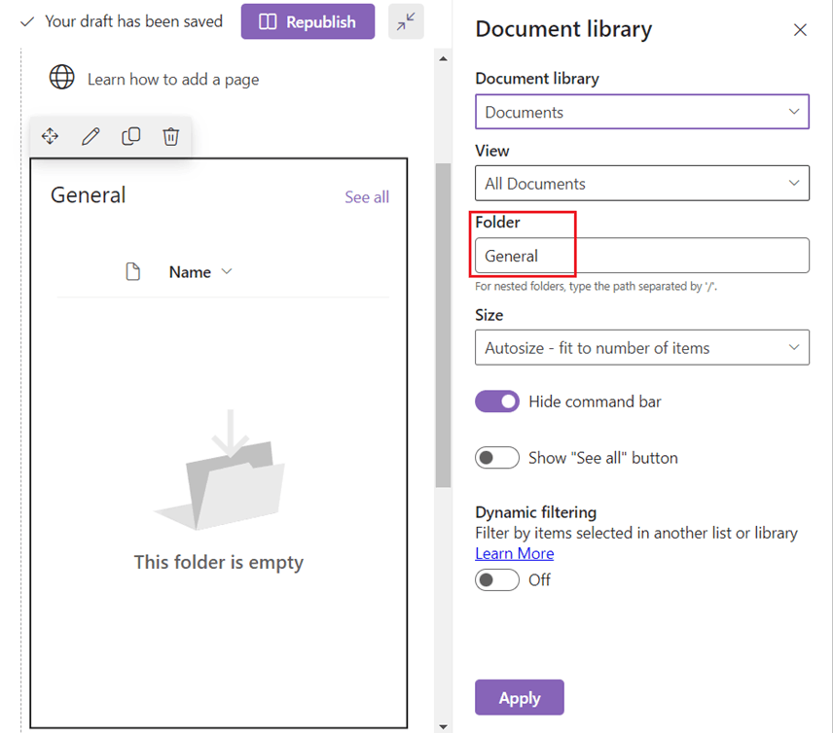Delete the web part with trash icon
Screen dimensions: 833x733
click(x=170, y=136)
